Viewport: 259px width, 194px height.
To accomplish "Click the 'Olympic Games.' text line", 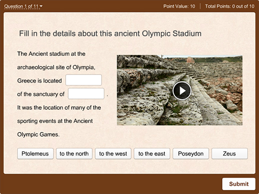I will [x=39, y=134].
